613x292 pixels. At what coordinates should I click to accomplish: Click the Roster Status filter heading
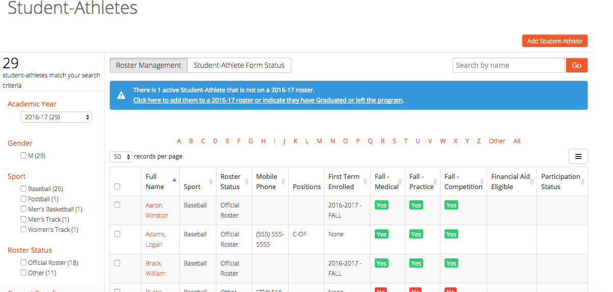pyautogui.click(x=30, y=250)
